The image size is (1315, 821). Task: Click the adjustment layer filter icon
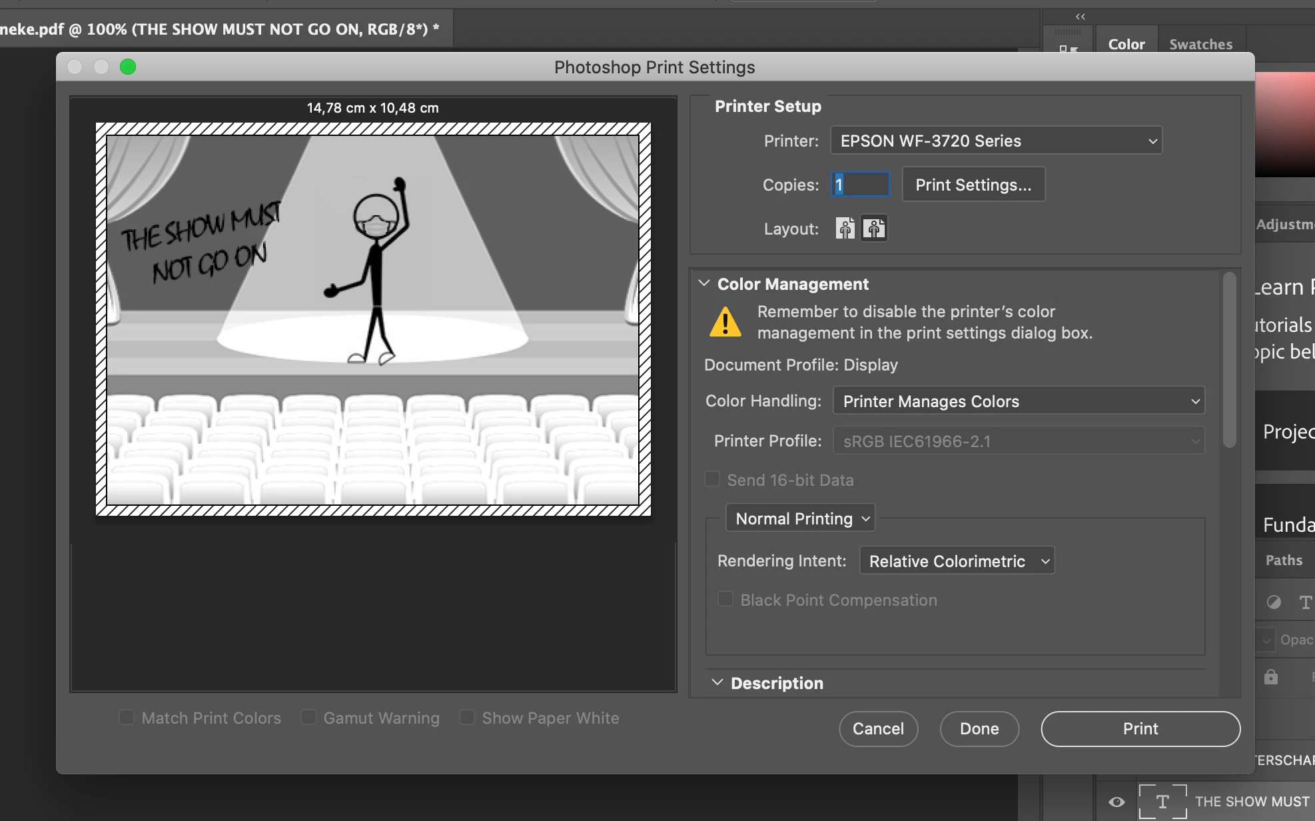coord(1274,602)
